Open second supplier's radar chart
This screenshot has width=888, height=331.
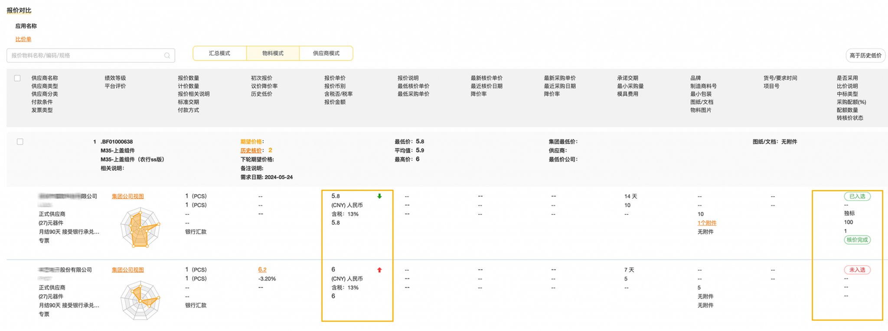(140, 300)
